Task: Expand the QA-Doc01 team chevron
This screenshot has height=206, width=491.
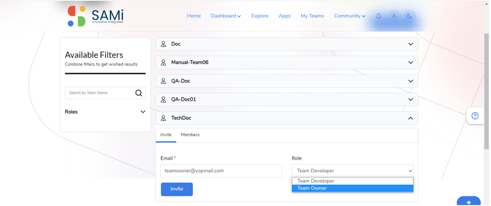Action: click(x=411, y=100)
